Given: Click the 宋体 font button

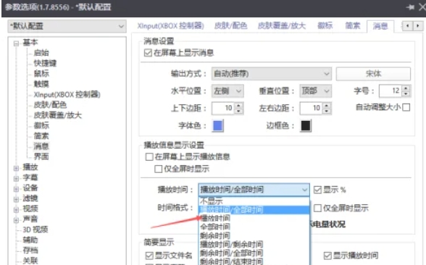Looking at the screenshot, I should pyautogui.click(x=373, y=74).
